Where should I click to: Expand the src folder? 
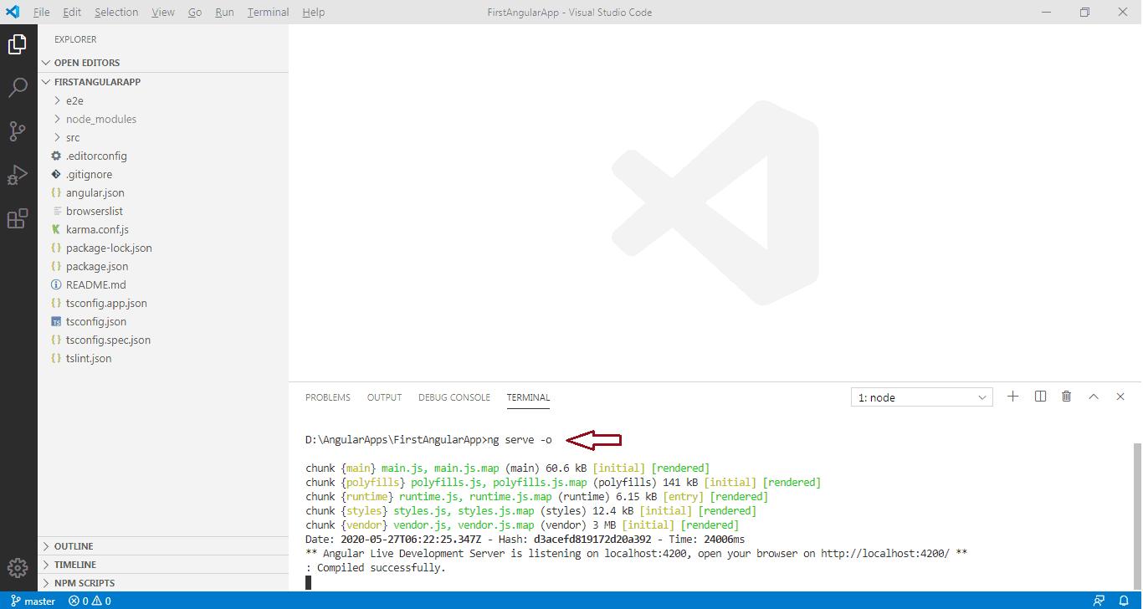point(73,137)
